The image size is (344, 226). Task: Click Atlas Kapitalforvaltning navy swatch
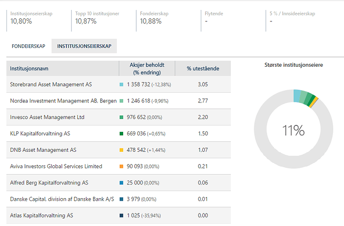121,216
